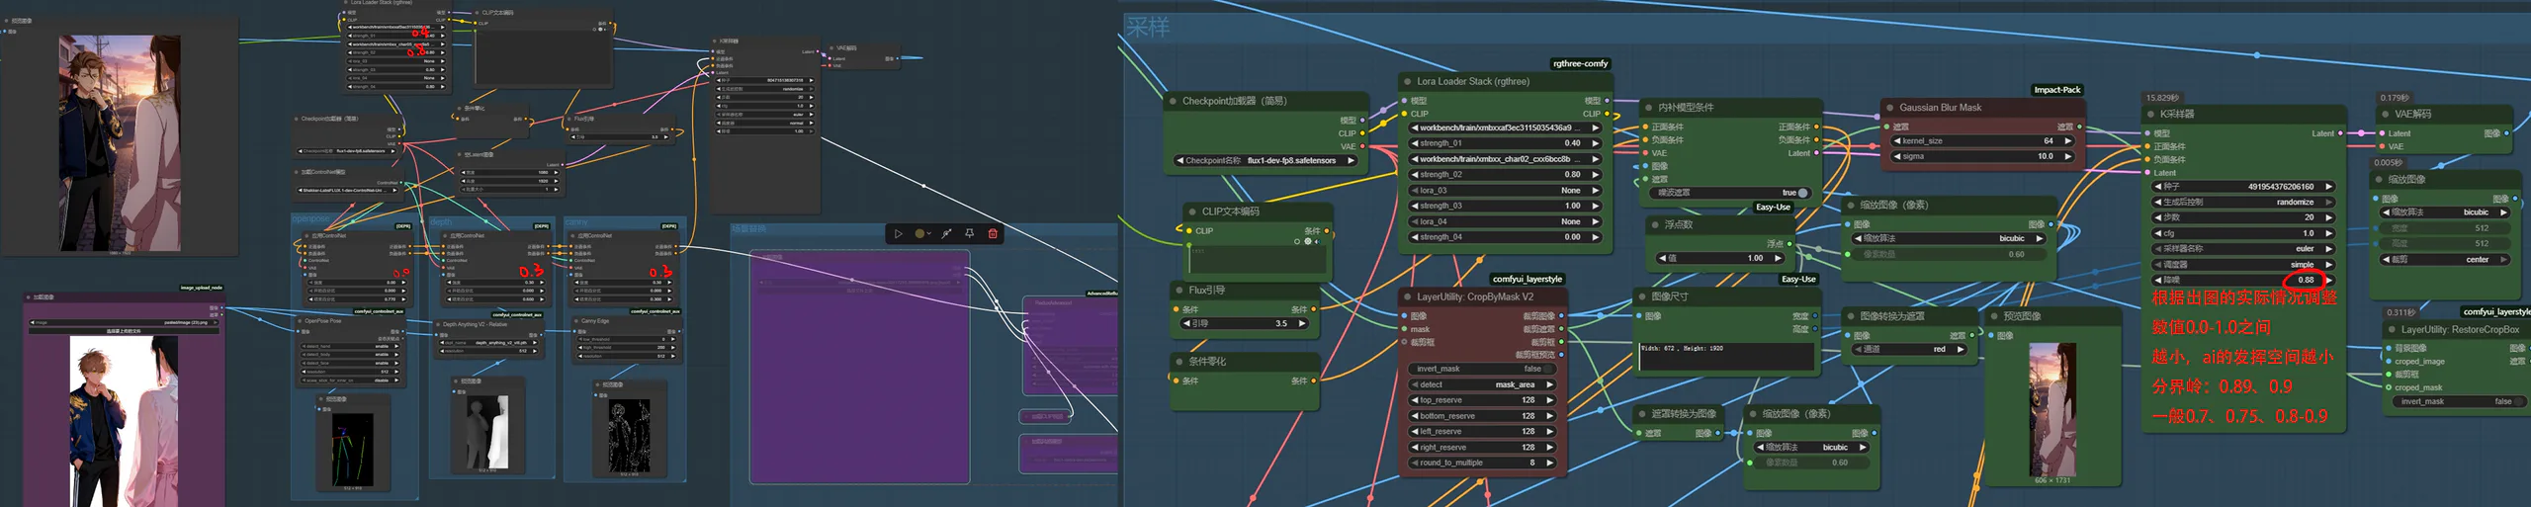This screenshot has height=507, width=2531.
Task: Click strength_03 1.00 value
Action: pyautogui.click(x=1571, y=206)
